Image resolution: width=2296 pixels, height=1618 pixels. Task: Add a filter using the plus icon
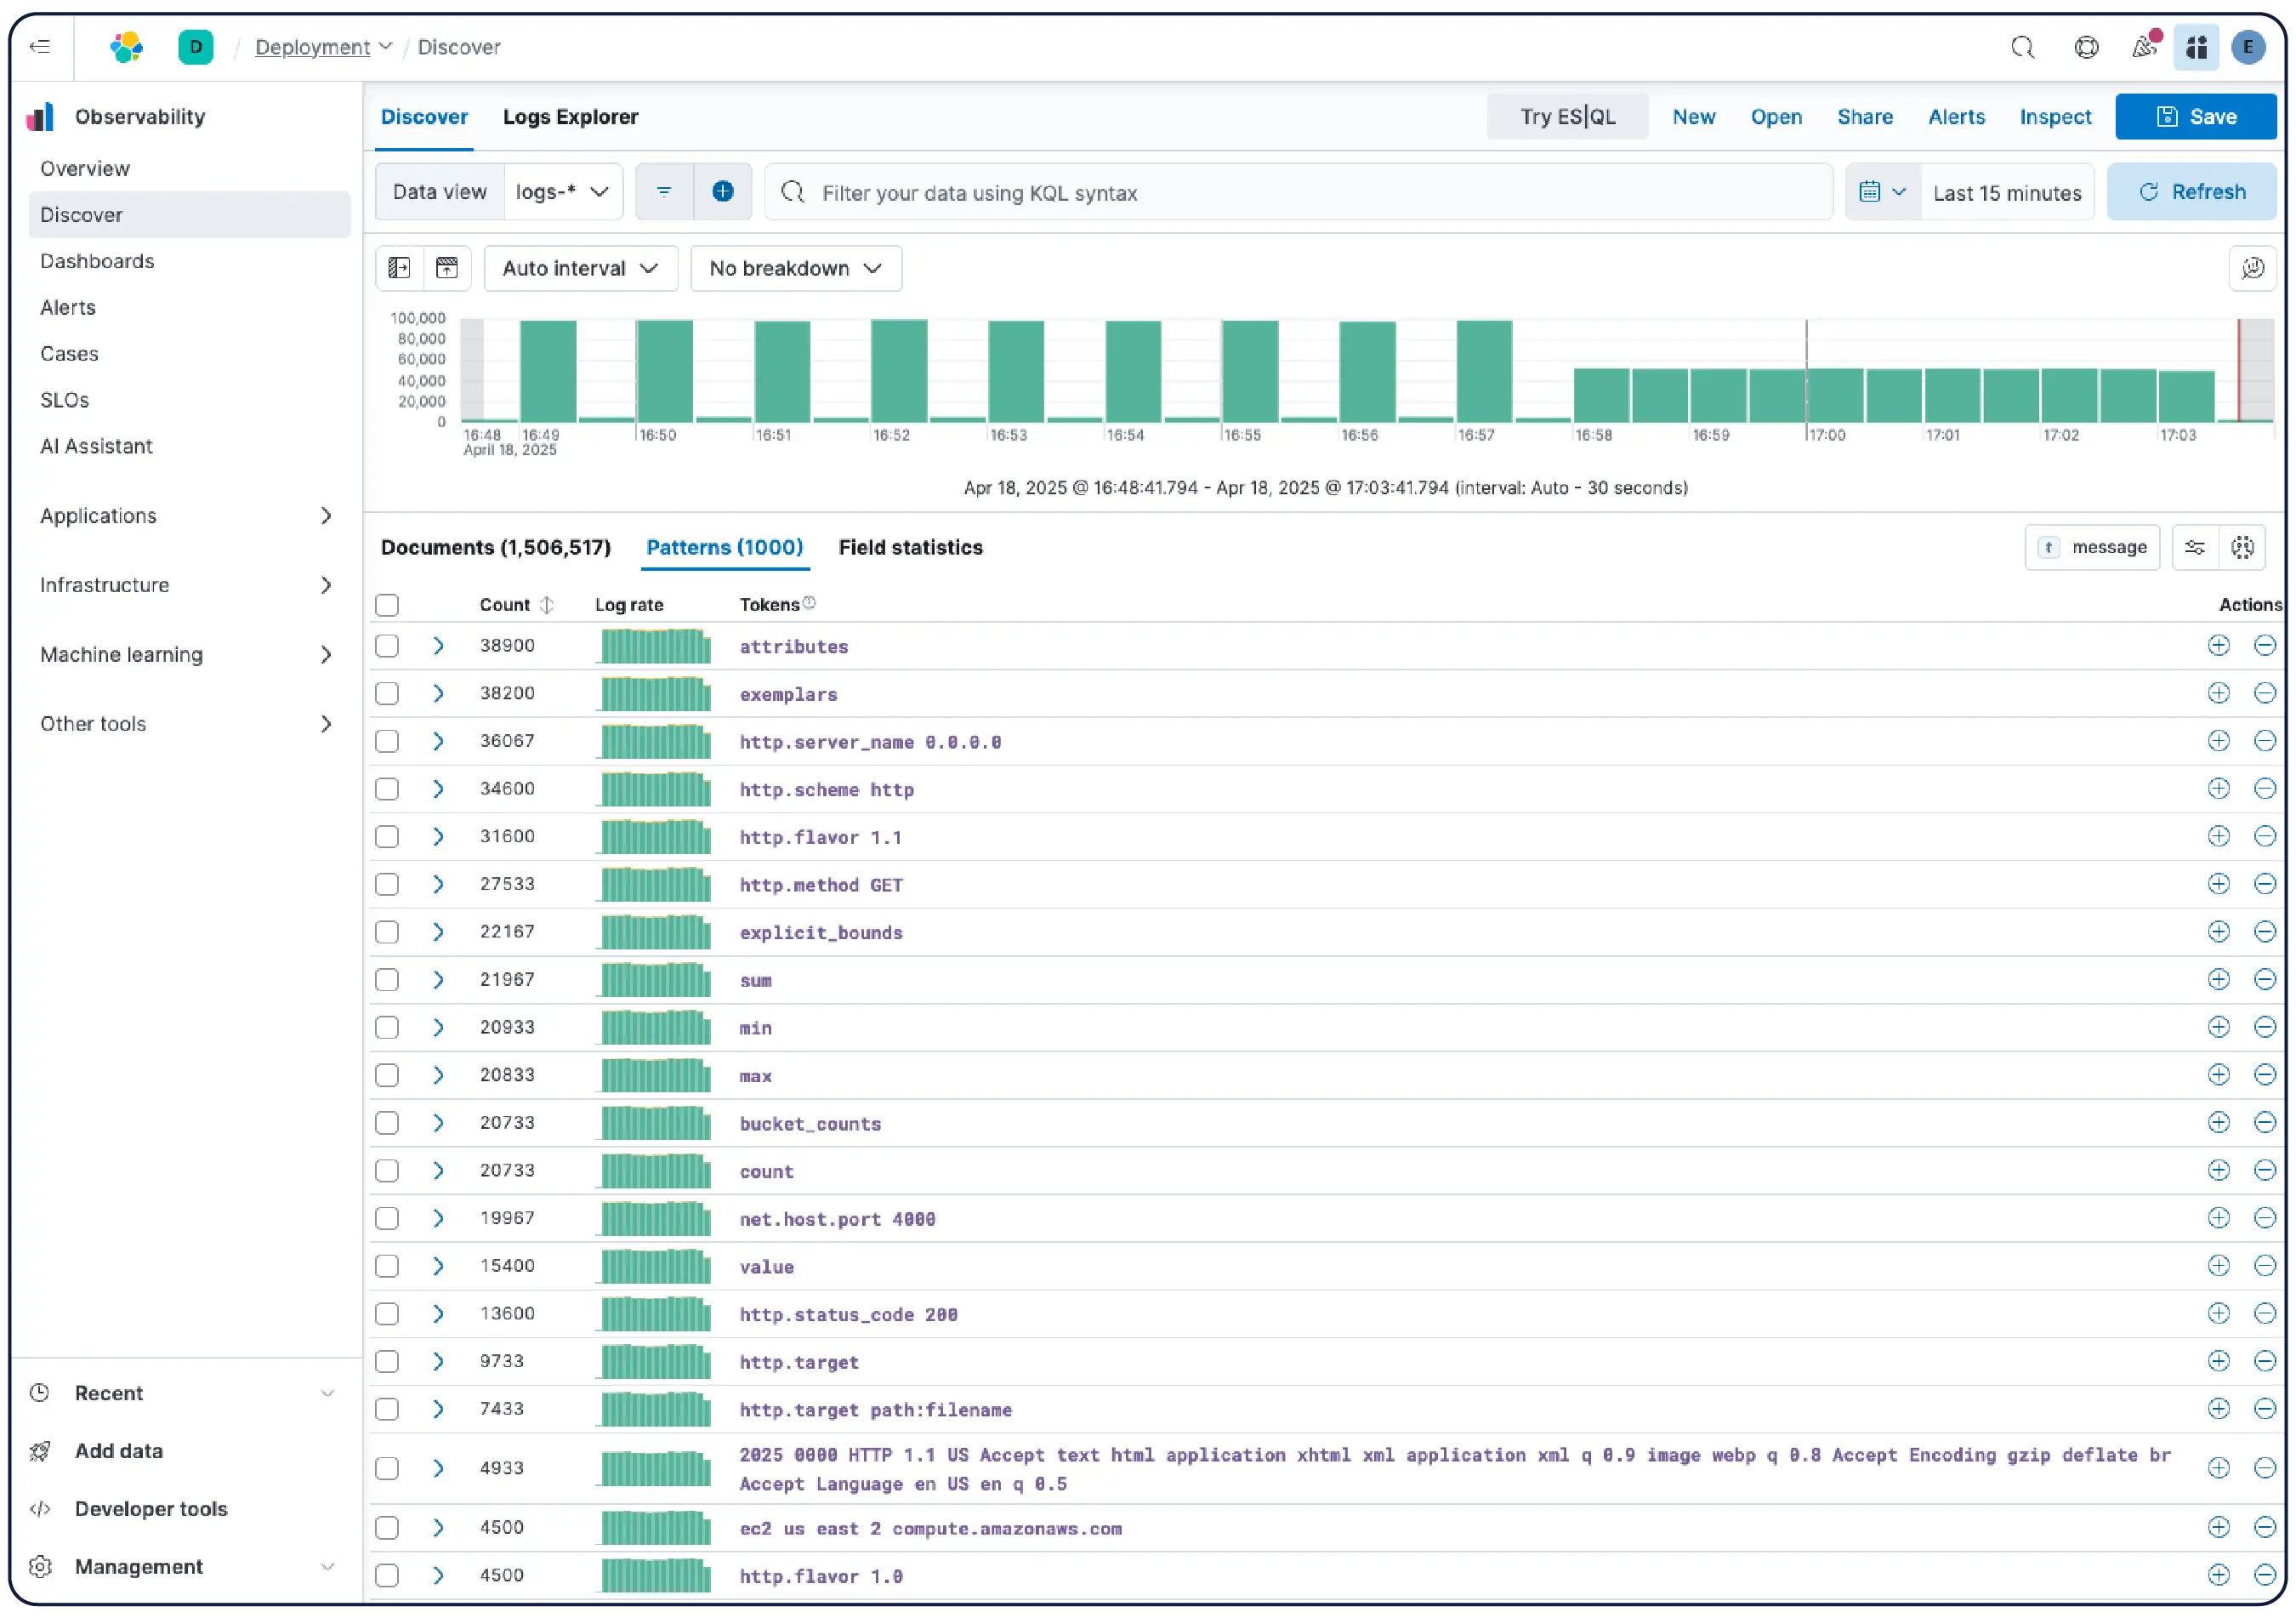pyautogui.click(x=723, y=191)
